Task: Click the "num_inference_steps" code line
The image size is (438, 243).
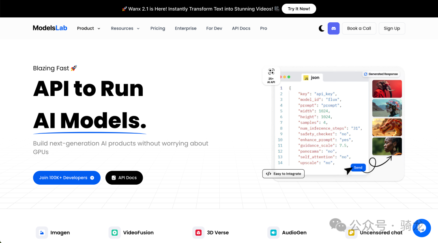Action: 330,128
